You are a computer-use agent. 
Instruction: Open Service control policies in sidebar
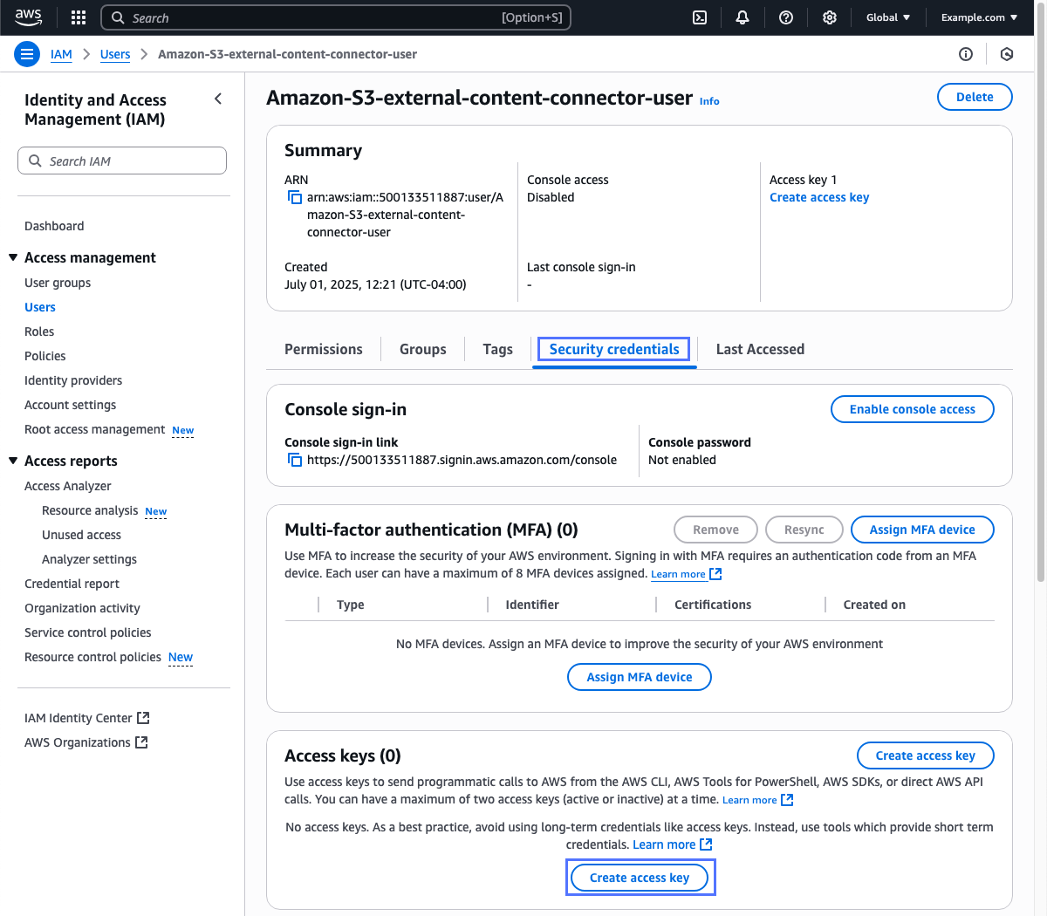[88, 632]
